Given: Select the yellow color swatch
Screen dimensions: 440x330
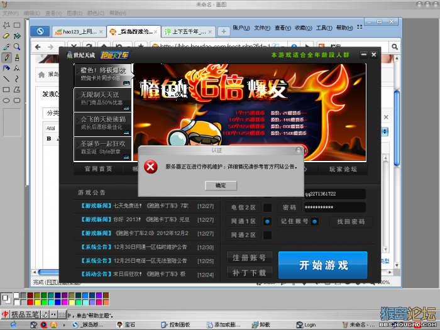Looking at the screenshot, I should 37,302.
